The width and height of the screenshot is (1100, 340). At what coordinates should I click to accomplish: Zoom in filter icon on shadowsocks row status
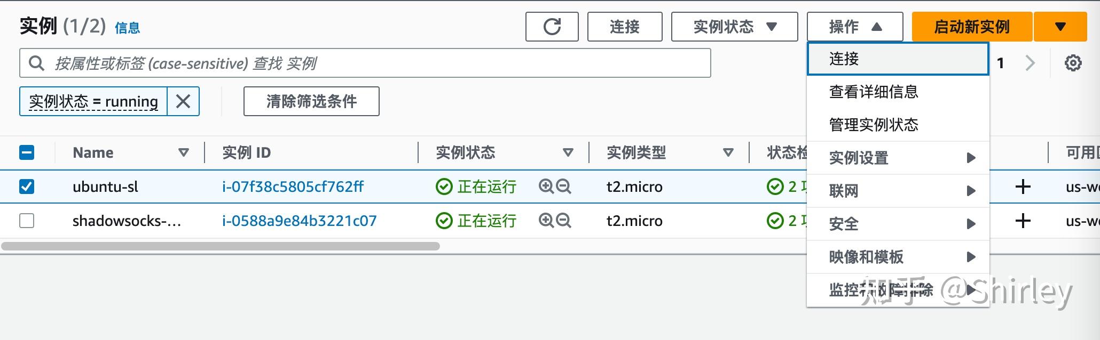[x=546, y=221]
